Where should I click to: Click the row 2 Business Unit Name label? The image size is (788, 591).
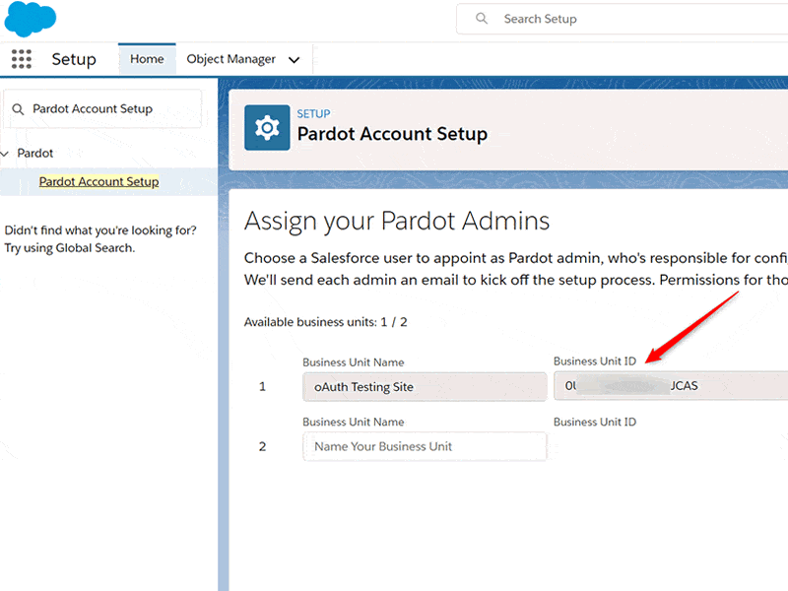click(354, 423)
